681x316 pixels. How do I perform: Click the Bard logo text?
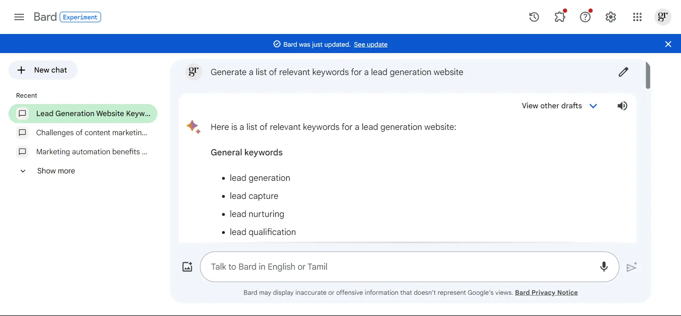45,17
